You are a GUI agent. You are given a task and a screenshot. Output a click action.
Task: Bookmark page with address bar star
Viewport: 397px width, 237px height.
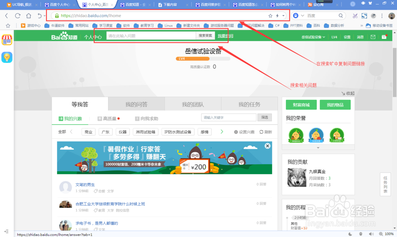[x=270, y=16]
